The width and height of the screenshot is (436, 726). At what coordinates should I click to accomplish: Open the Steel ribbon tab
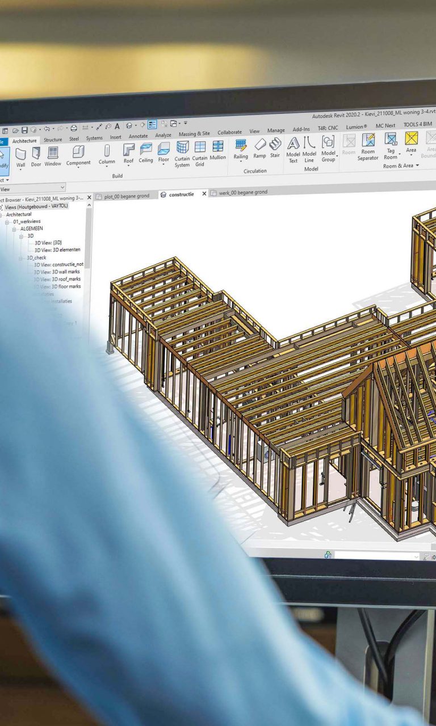pos(74,139)
